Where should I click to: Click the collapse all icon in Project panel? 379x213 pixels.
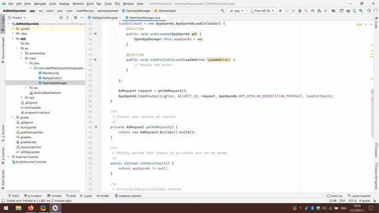68,18
